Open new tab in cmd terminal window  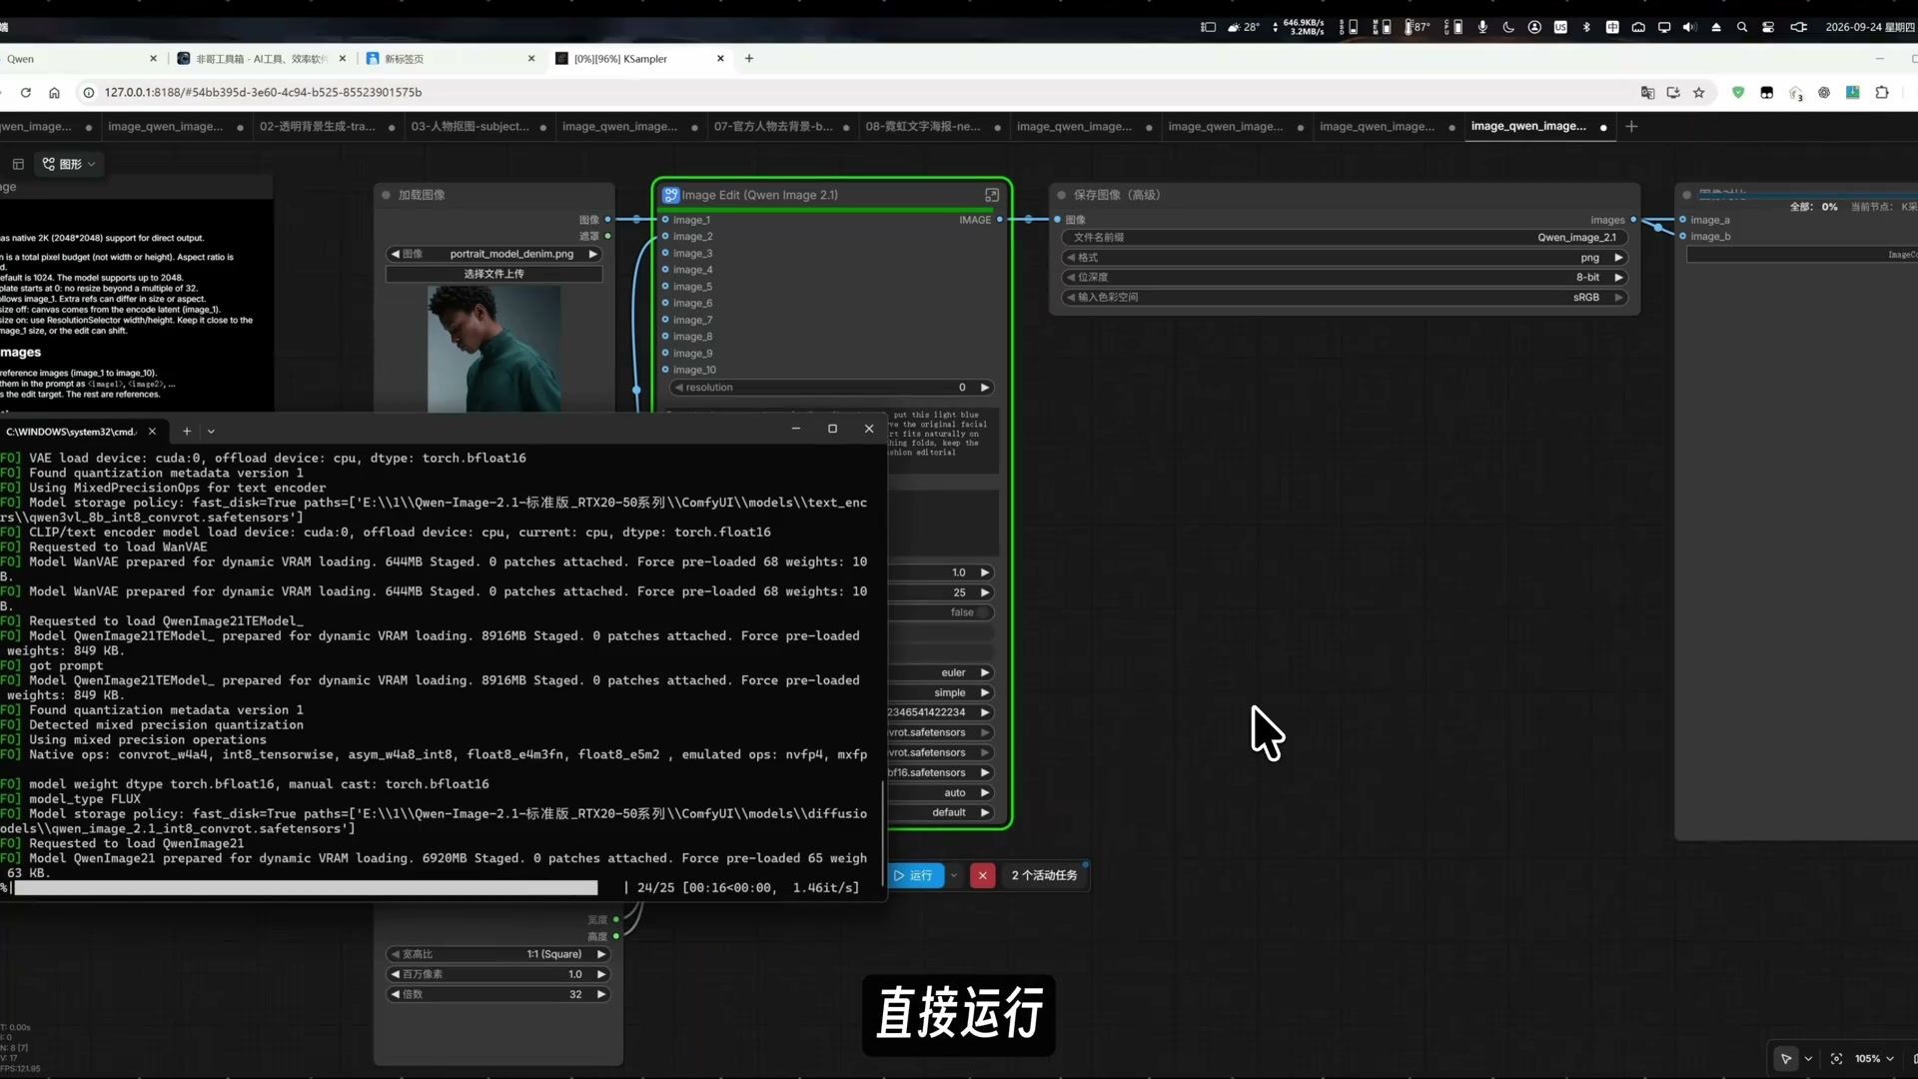[187, 431]
